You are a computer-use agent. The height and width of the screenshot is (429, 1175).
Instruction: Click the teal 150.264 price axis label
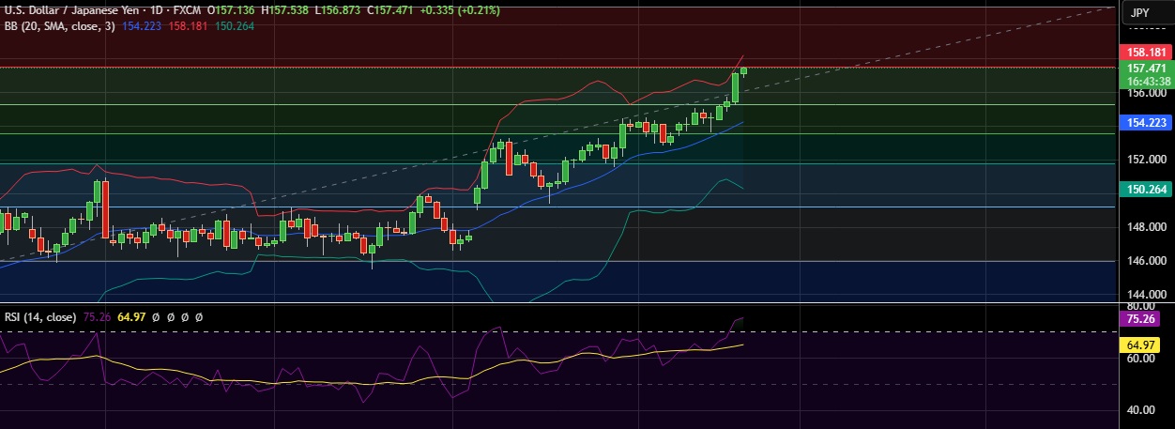coord(1147,190)
